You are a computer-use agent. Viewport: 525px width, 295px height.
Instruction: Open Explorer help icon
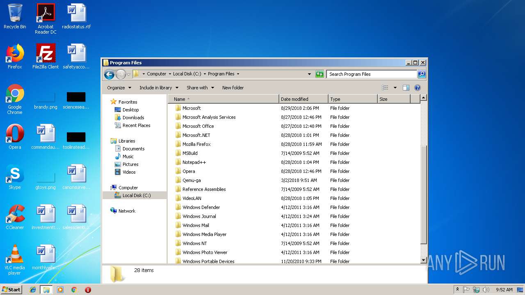pos(418,88)
